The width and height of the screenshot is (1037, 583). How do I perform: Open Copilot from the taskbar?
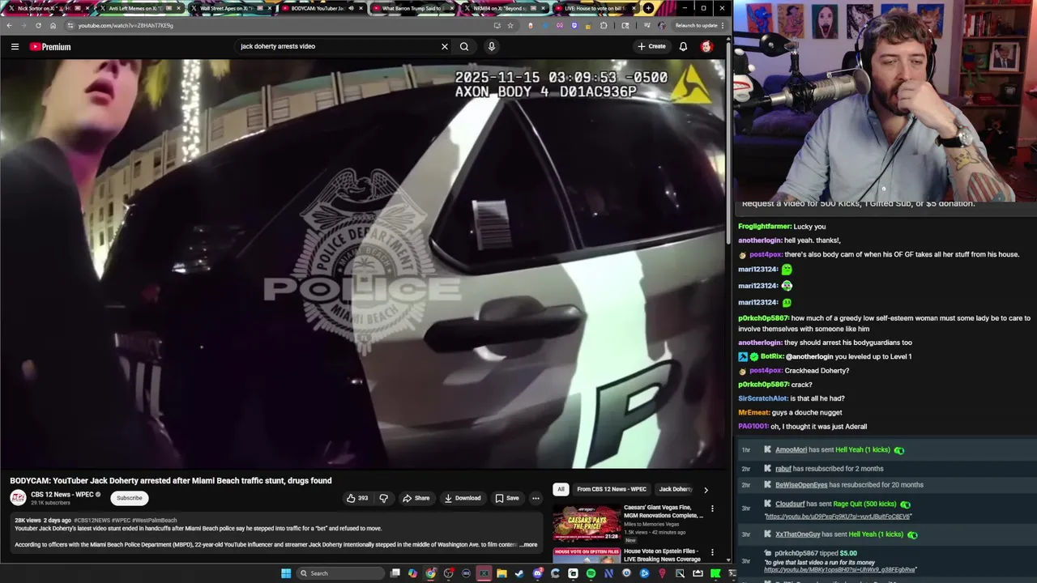coord(412,573)
